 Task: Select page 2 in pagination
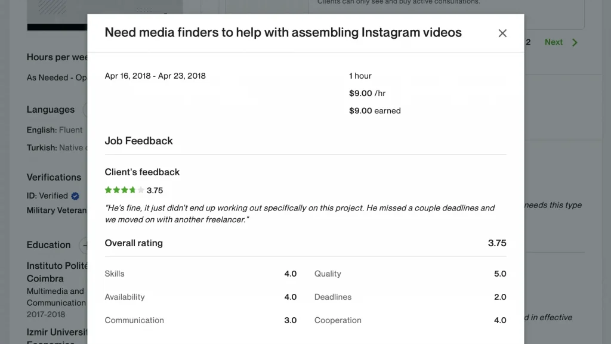click(528, 42)
